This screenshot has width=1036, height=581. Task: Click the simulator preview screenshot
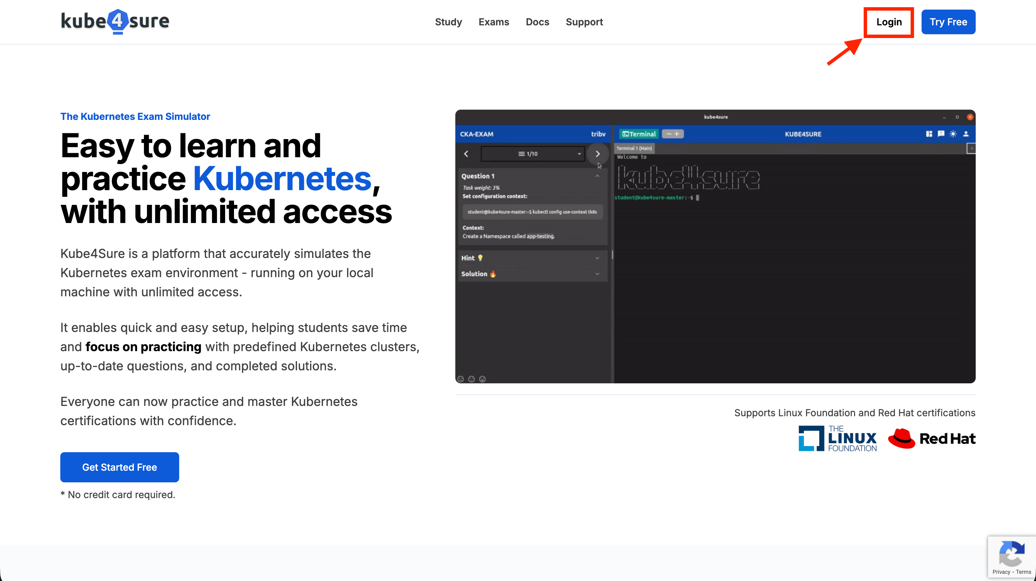pos(715,246)
